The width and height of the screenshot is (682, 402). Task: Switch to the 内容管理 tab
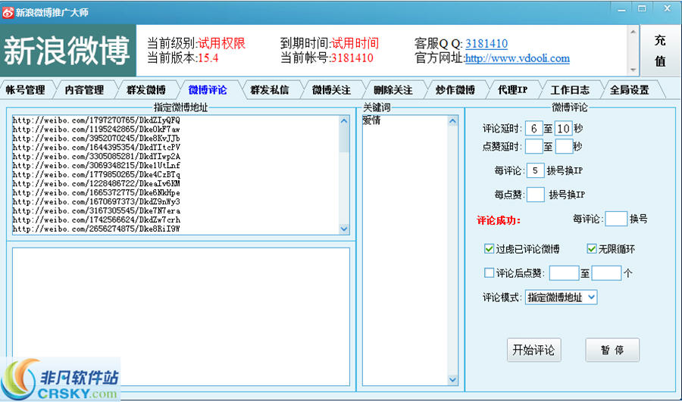(x=84, y=90)
